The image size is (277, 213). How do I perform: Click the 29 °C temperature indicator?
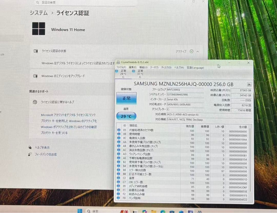click(126, 116)
